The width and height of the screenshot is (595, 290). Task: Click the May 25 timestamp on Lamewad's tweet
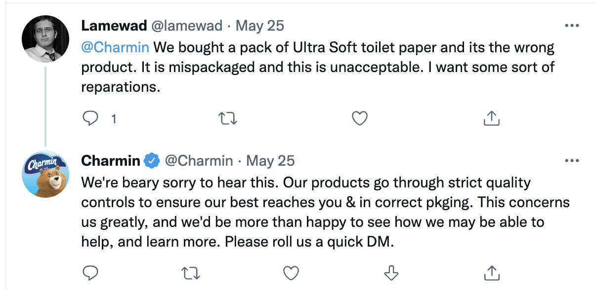[260, 26]
